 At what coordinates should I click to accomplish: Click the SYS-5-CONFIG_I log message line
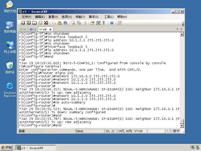pyautogui.click(x=92, y=63)
